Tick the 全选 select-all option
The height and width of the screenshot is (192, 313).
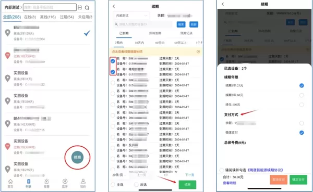(113, 185)
